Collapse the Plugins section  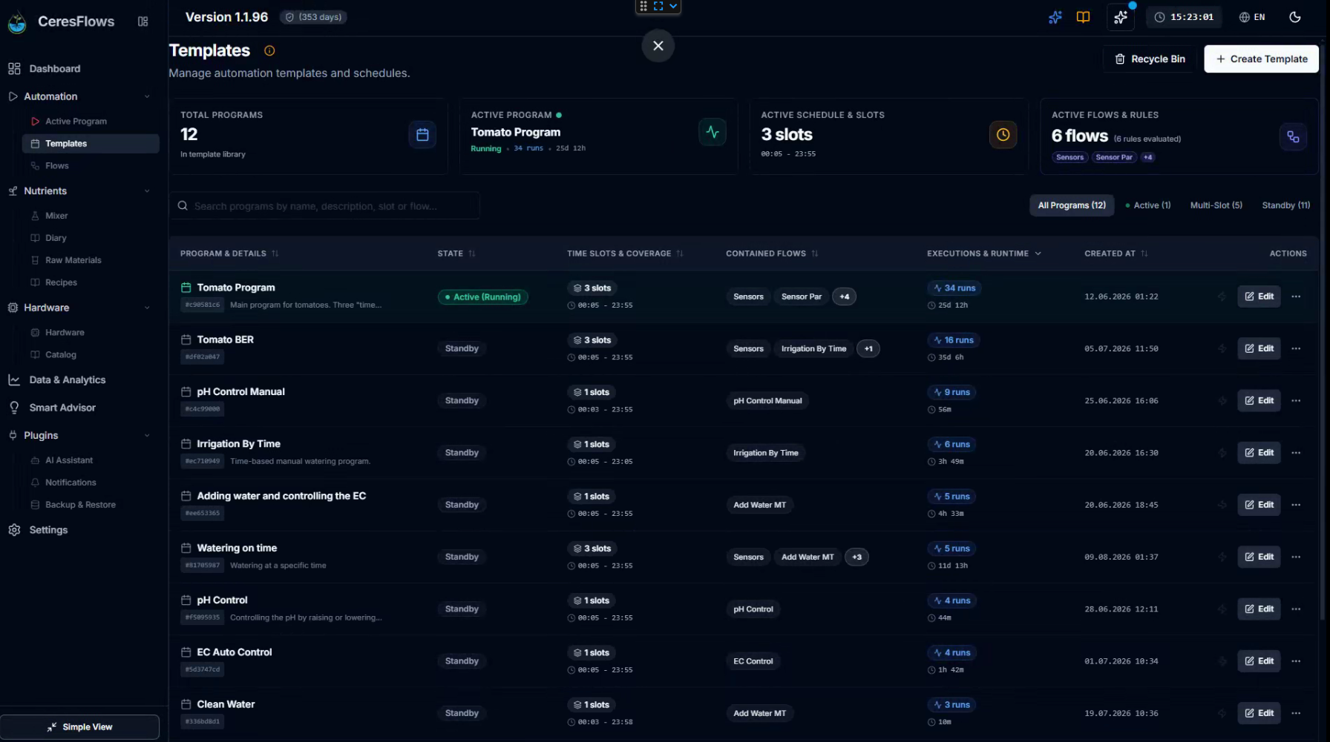[147, 435]
